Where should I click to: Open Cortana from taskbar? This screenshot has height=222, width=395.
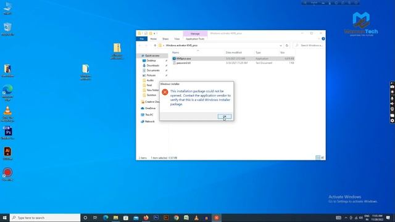tap(85, 218)
